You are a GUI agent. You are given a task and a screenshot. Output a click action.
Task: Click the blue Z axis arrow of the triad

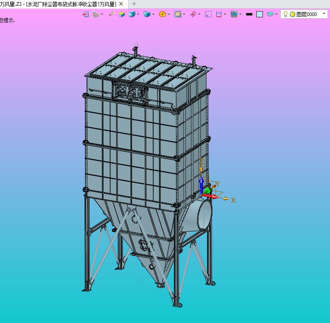[x=201, y=185]
